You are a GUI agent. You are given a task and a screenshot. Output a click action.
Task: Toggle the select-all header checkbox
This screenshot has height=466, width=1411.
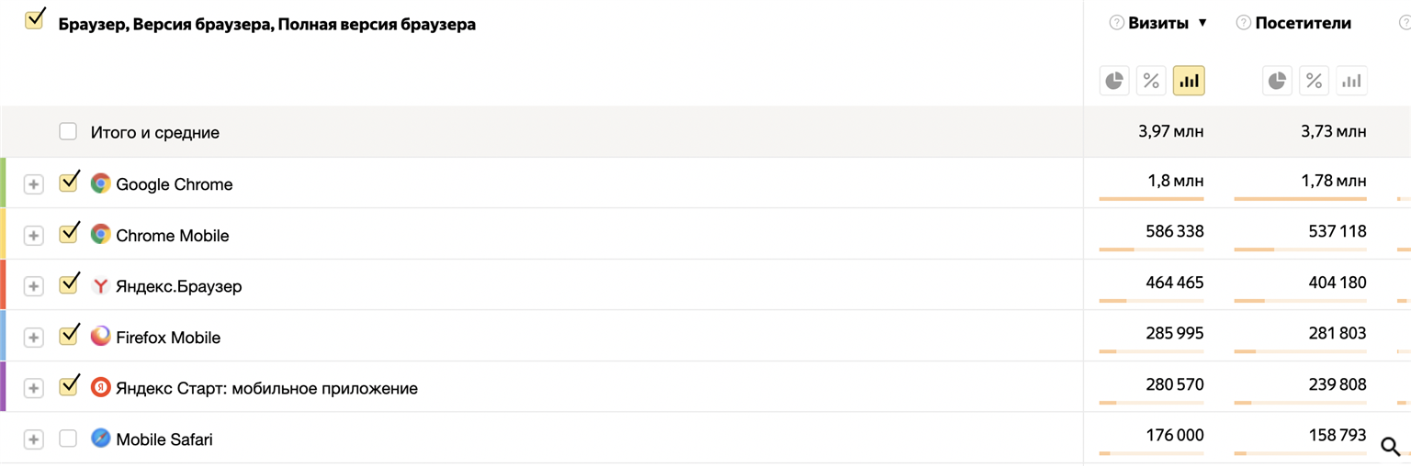[35, 20]
